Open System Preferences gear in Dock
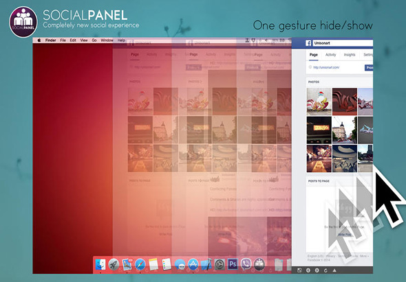Viewport: 406px width, 282px height. [x=220, y=264]
